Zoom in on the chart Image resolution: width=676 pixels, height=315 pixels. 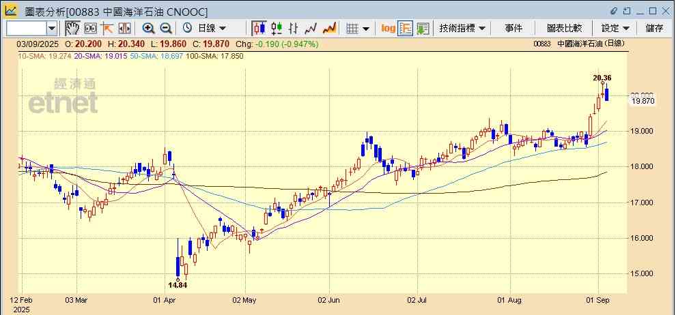[149, 29]
